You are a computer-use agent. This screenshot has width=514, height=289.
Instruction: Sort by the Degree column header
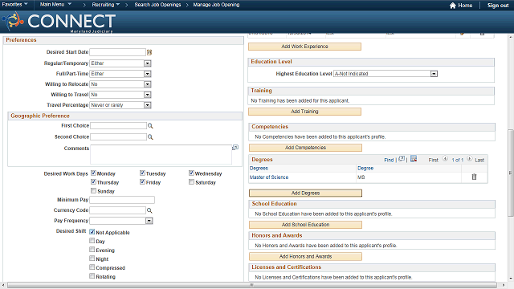point(365,168)
